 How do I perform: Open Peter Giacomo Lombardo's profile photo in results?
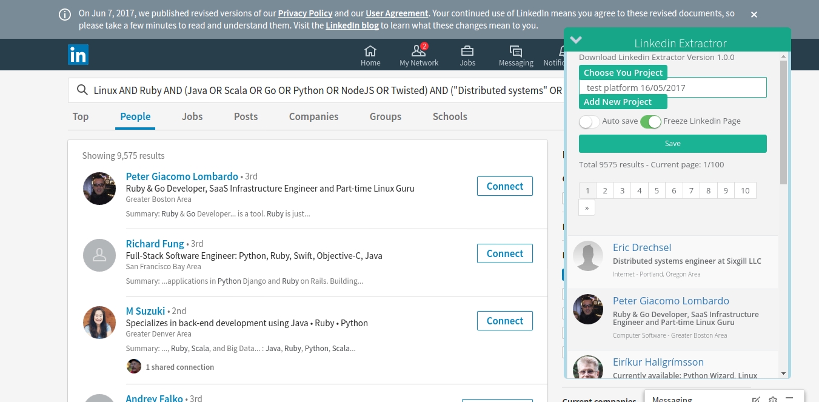click(99, 189)
